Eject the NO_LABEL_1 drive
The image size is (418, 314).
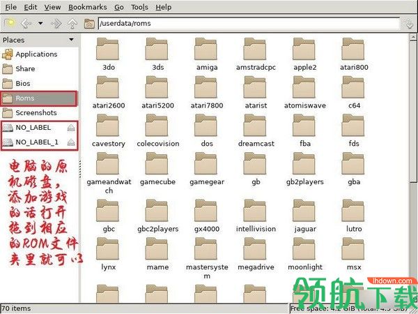pyautogui.click(x=71, y=142)
